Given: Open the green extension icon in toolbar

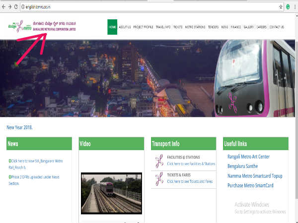Looking at the screenshot, I should [x=288, y=7].
